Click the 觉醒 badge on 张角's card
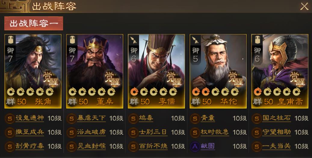Image resolution: width=312 pixels, height=158 pixels. (50, 79)
